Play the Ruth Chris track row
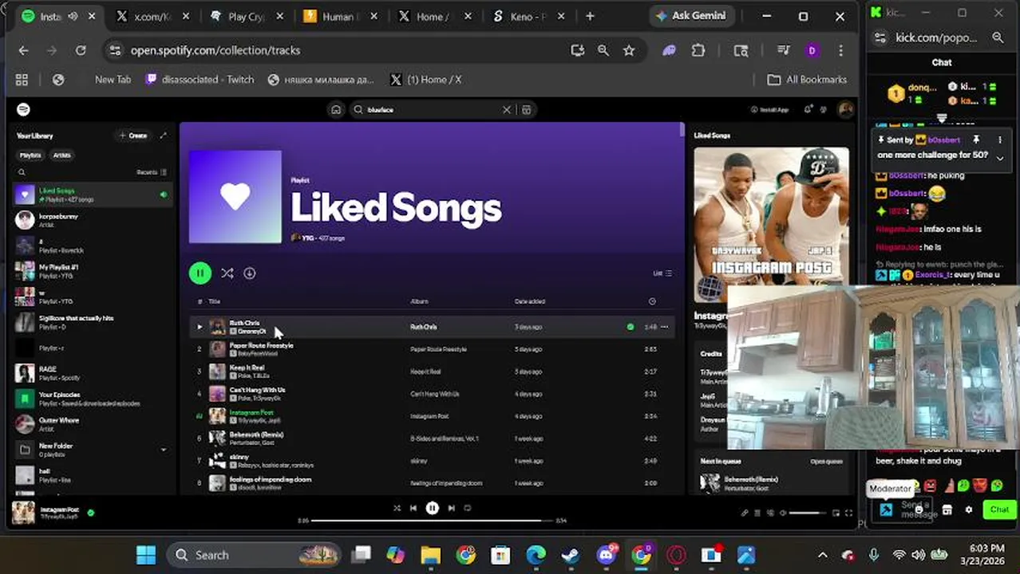 click(x=200, y=327)
